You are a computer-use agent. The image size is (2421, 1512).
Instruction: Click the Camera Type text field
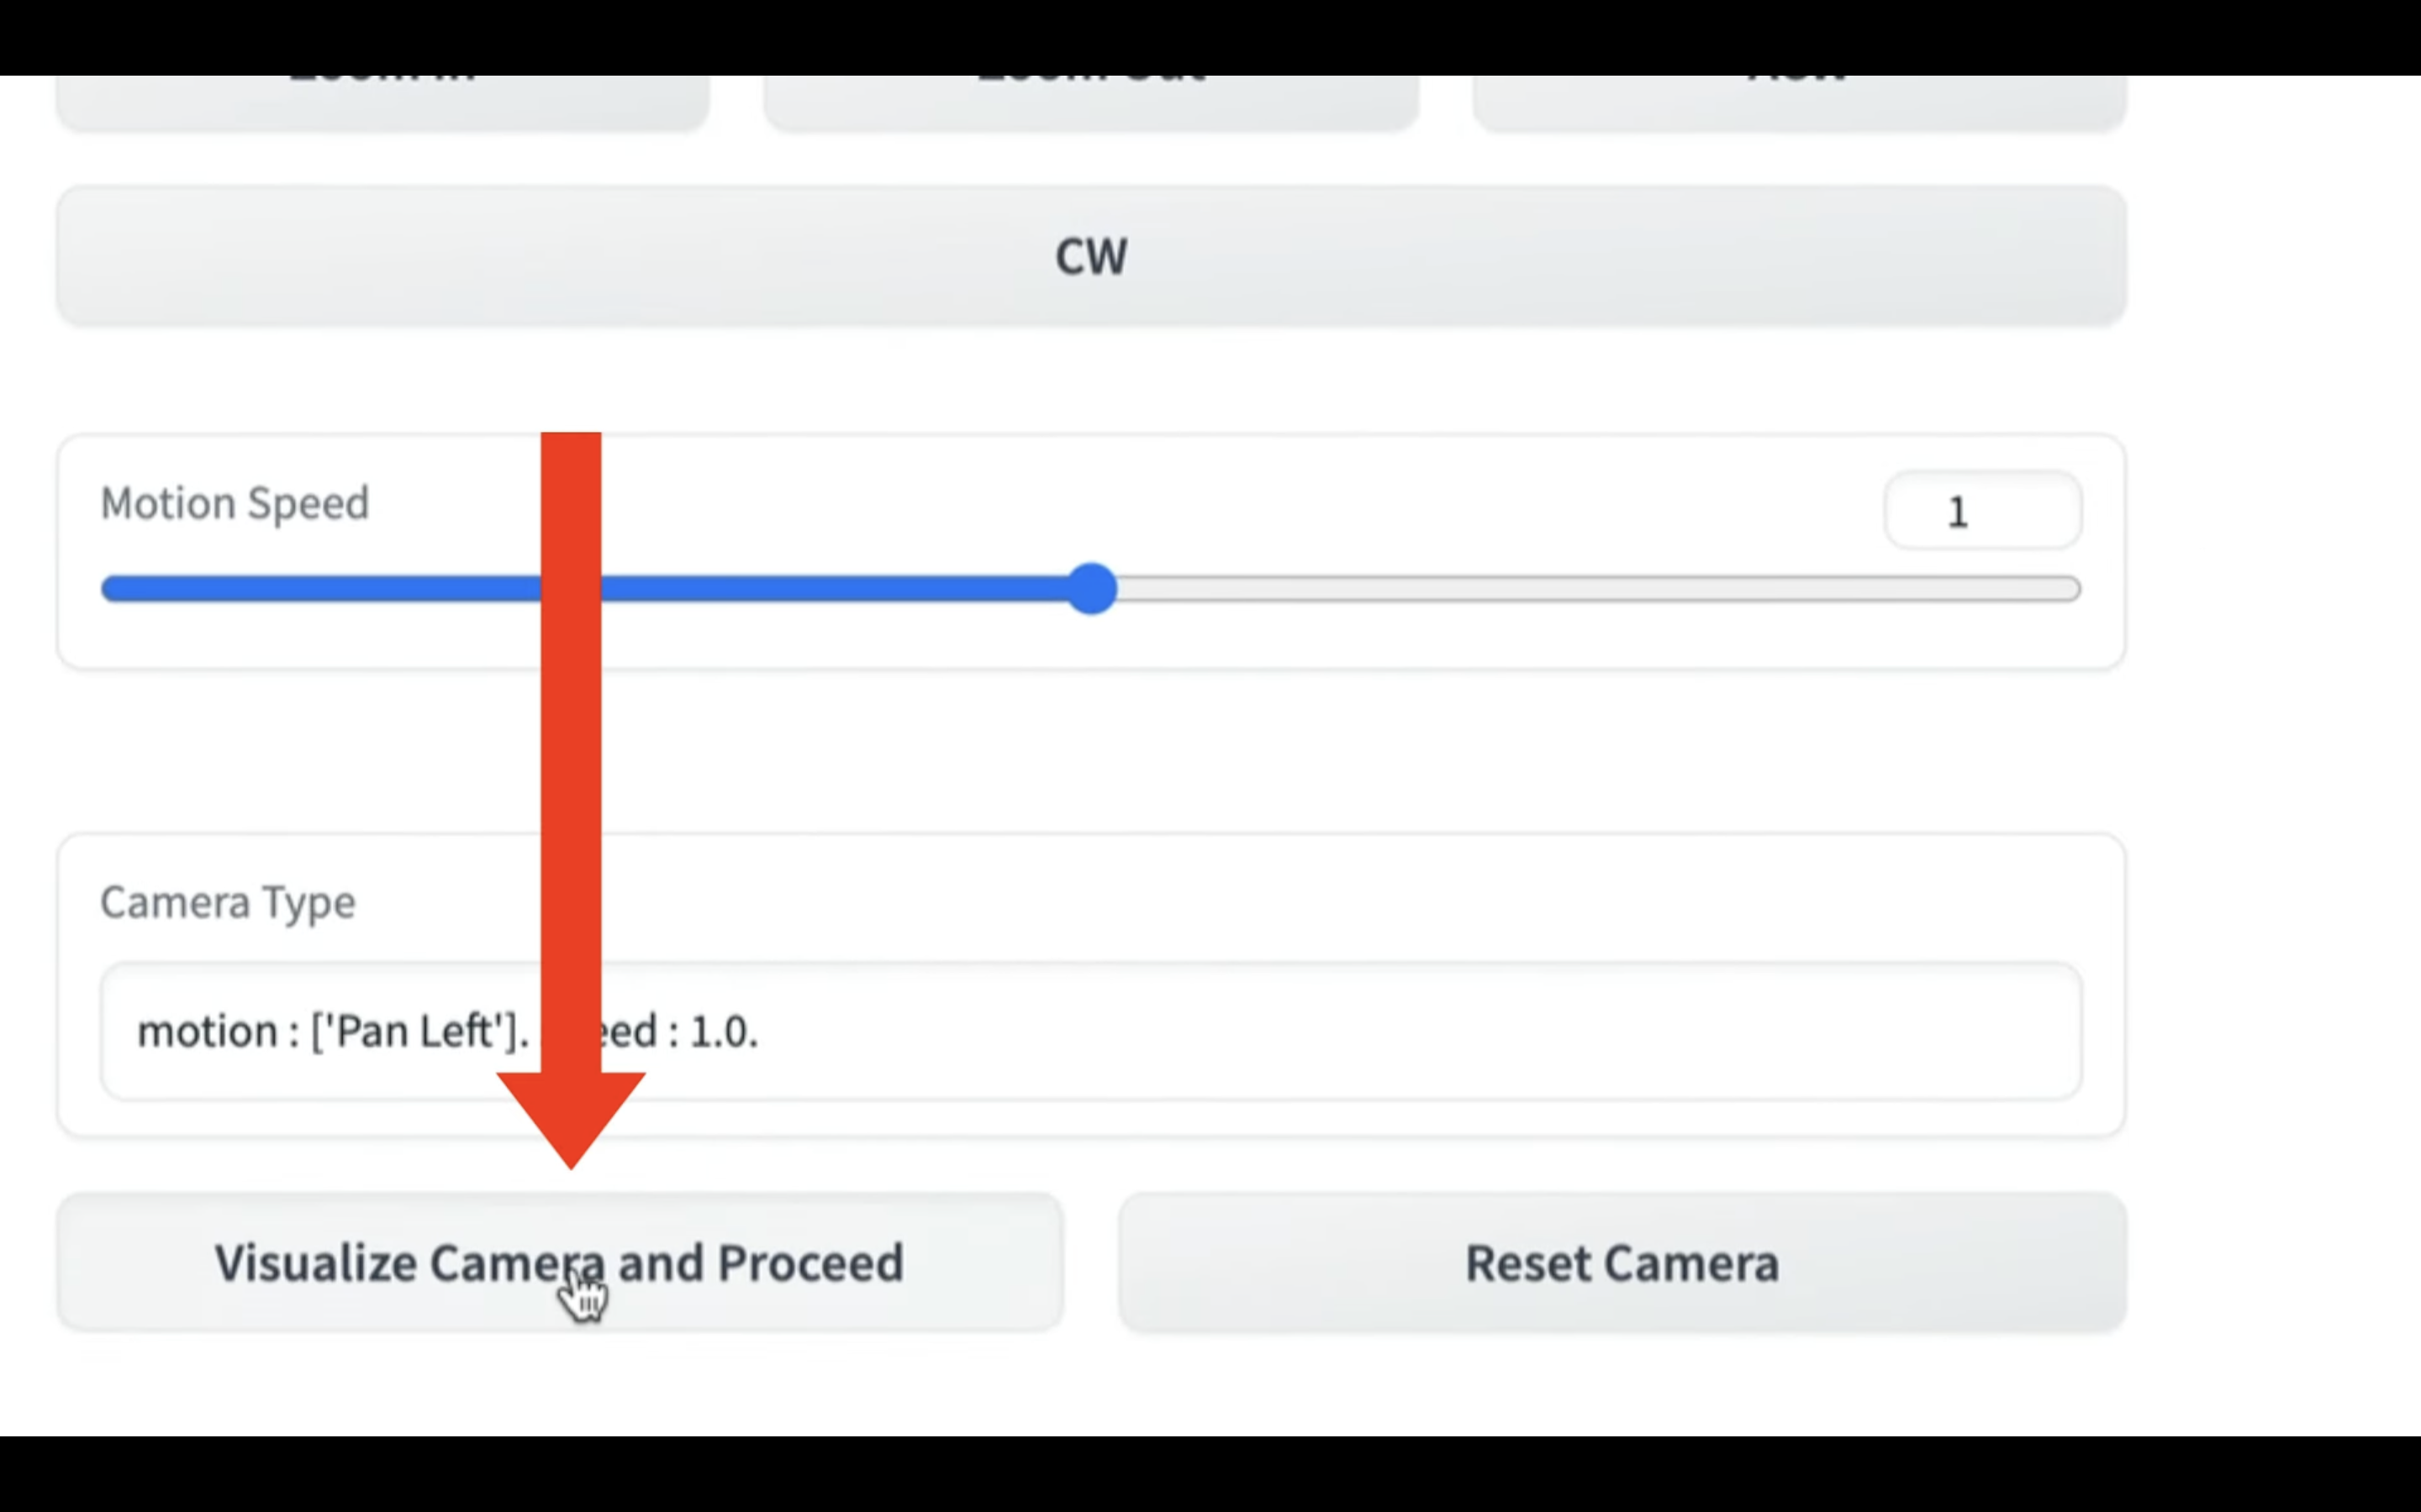[x=1090, y=1031]
